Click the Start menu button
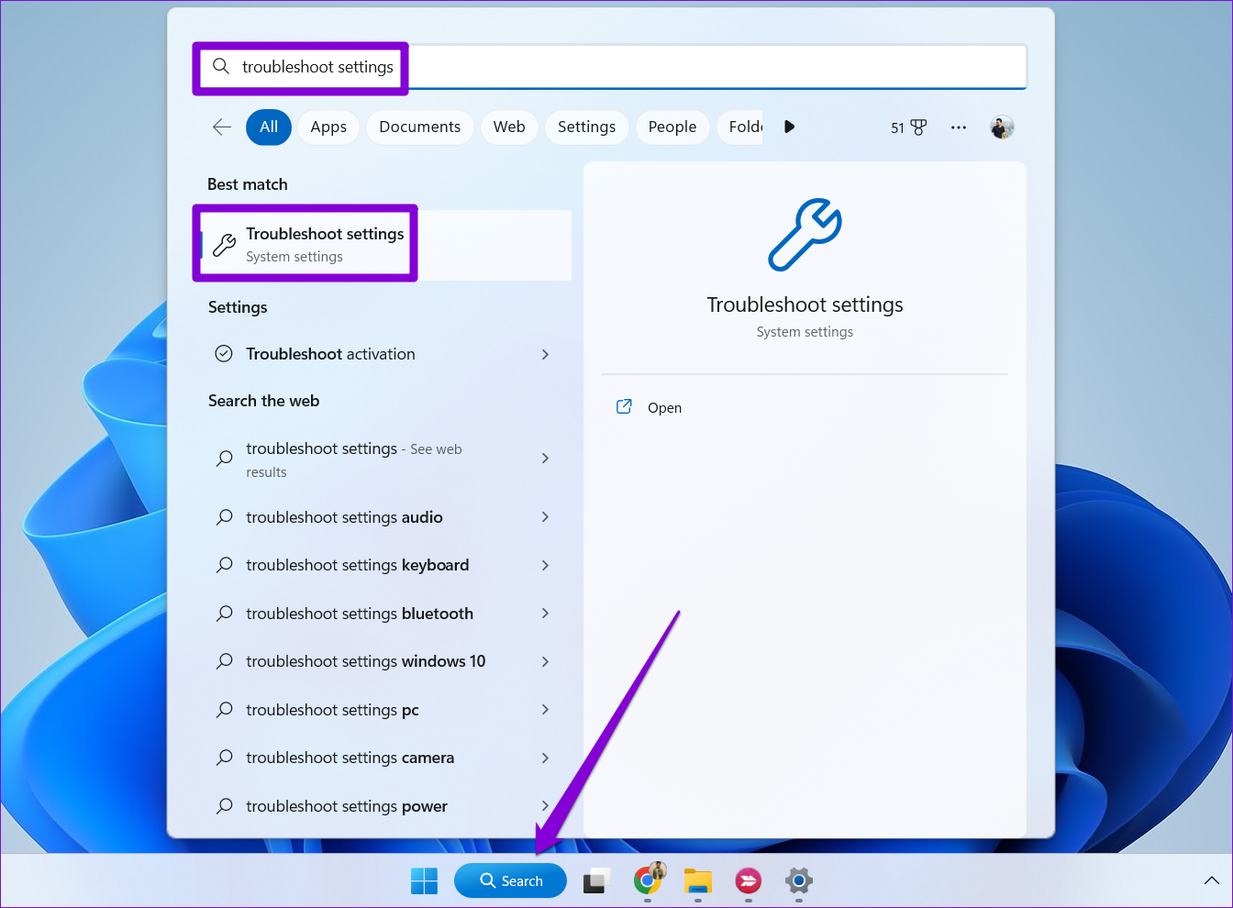The height and width of the screenshot is (908, 1233). 424,880
